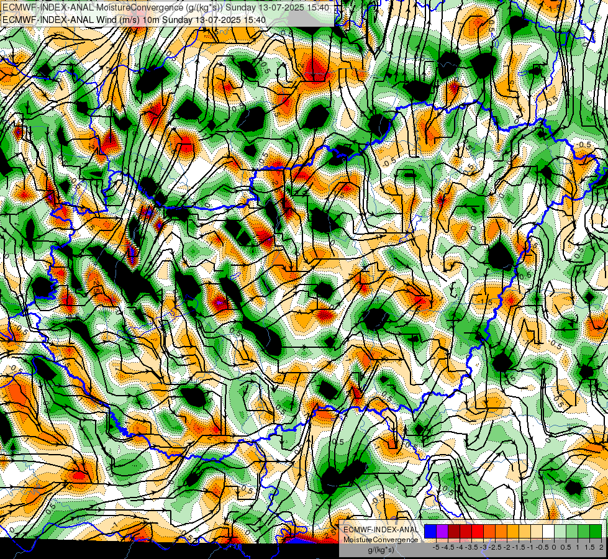Select the orange-red swatch between -3 and -2.5
Viewport: 608px width, 559px height.
tap(489, 532)
